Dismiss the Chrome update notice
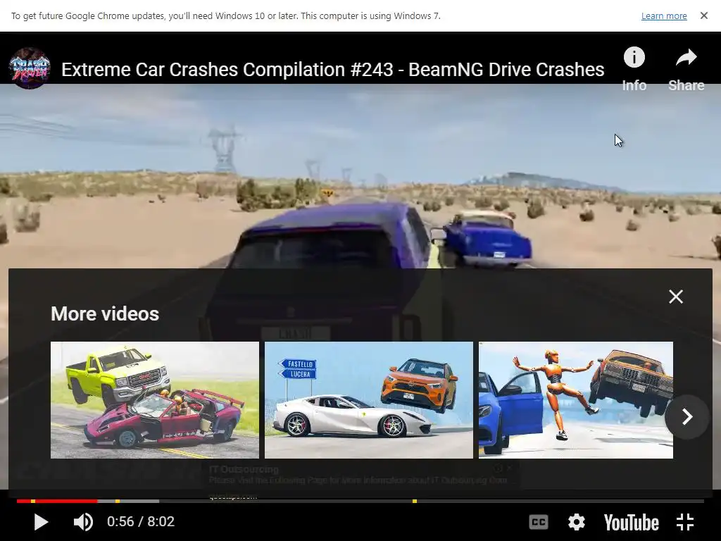The width and height of the screenshot is (721, 541). 704,15
